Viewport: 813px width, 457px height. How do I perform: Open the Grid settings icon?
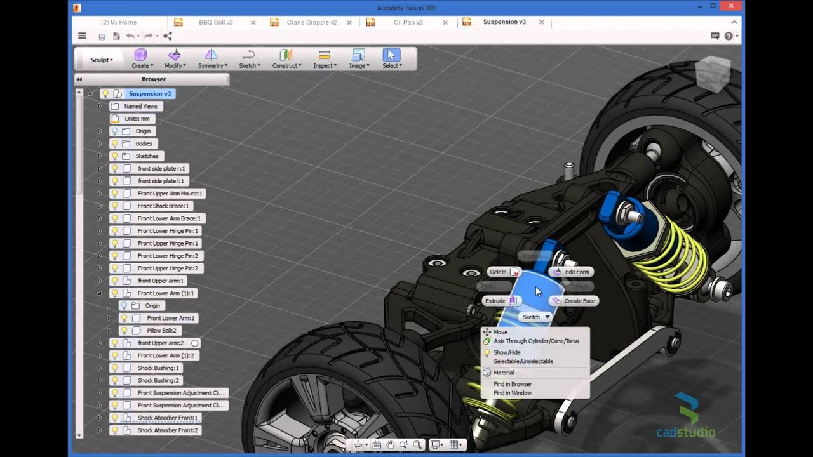point(454,445)
